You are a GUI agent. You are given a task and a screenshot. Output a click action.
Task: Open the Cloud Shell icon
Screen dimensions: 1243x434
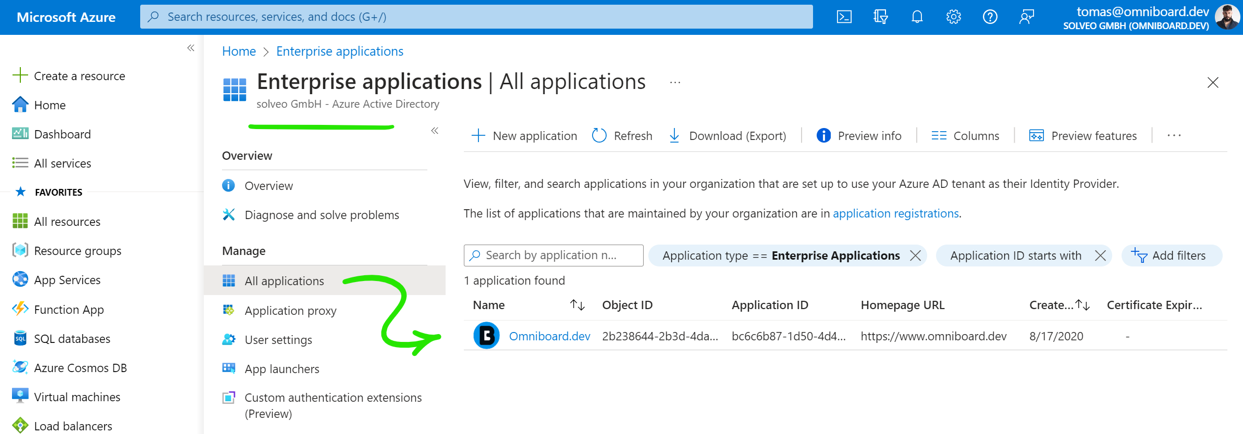[844, 17]
